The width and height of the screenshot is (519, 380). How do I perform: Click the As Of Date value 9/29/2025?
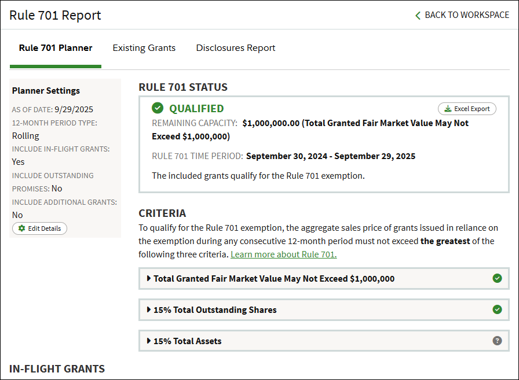tap(74, 109)
